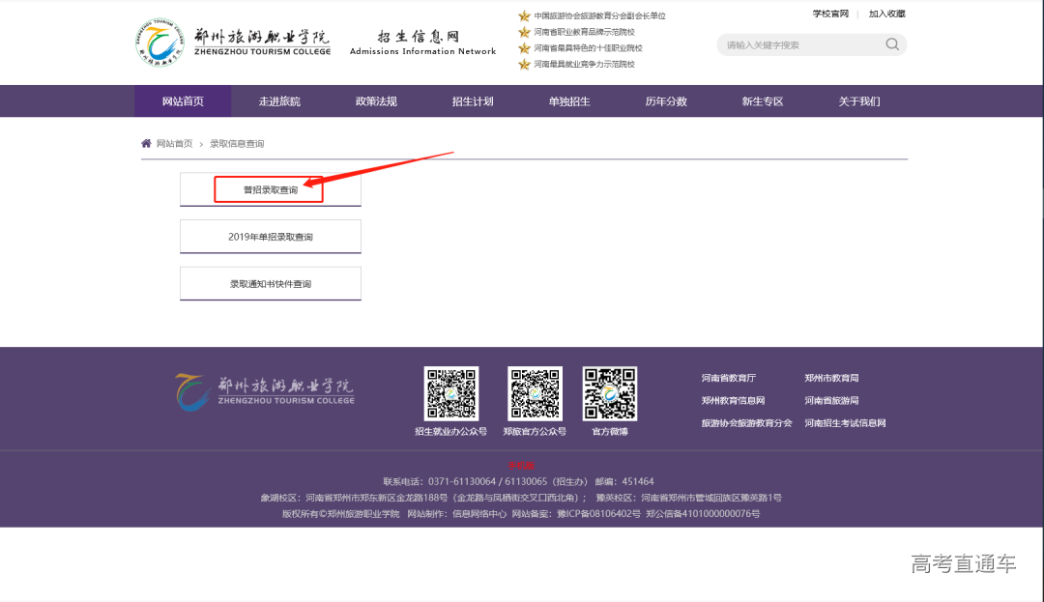Open 录取通知书快件查询 button
The height and width of the screenshot is (602, 1044).
click(x=270, y=284)
